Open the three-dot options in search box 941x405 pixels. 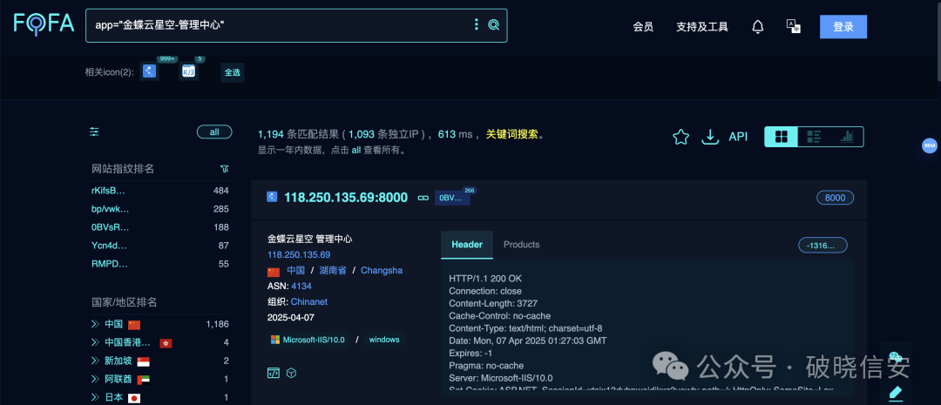click(477, 24)
